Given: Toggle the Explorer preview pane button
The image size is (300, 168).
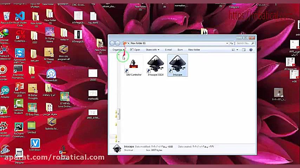Looking at the screenshot, I should pyautogui.click(x=244, y=50).
